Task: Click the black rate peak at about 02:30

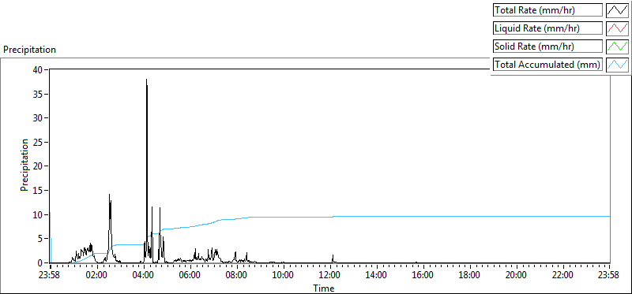Action: (x=109, y=195)
